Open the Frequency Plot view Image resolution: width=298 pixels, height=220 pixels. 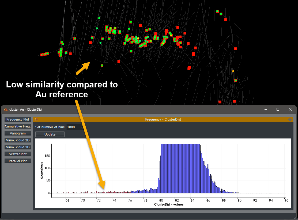(18, 119)
